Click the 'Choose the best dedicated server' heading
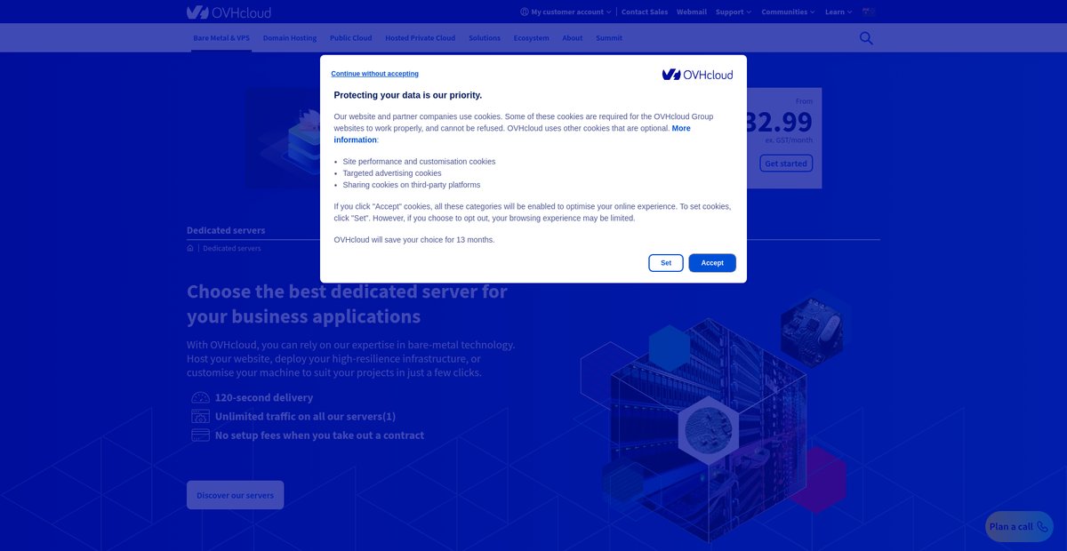Viewport: 1067px width, 551px height. [x=347, y=304]
